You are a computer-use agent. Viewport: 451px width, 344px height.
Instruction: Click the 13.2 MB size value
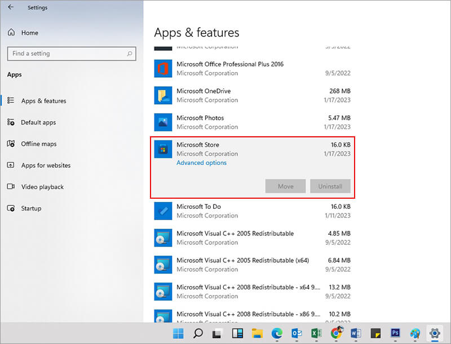pos(340,287)
